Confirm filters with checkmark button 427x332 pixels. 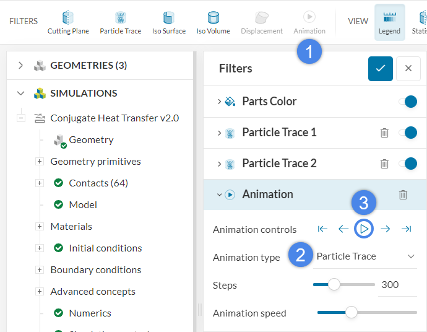pyautogui.click(x=380, y=68)
